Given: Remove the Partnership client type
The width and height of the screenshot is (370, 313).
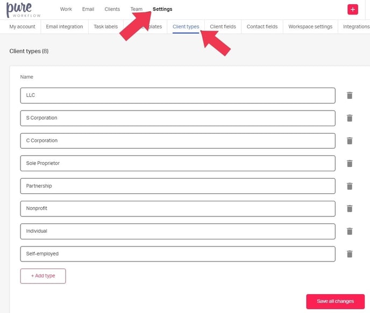Looking at the screenshot, I should (350, 186).
